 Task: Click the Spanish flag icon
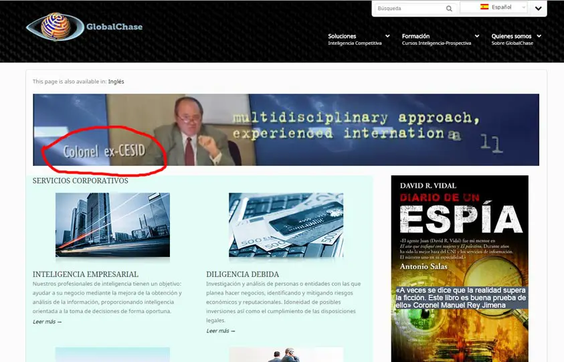484,7
